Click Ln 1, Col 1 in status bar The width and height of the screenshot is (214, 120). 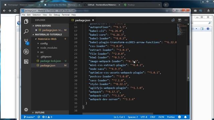point(119,117)
